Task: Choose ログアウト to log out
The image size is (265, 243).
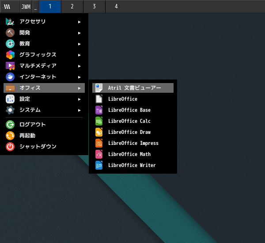Action: (x=32, y=125)
